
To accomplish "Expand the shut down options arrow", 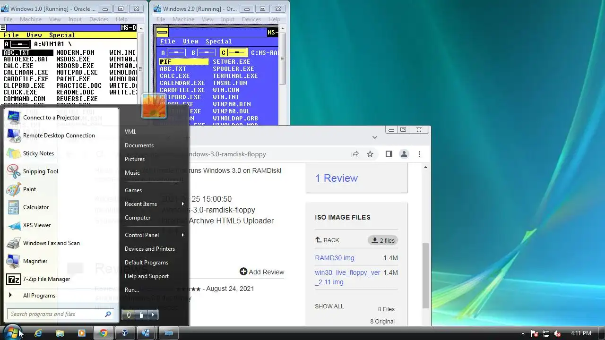I will [153, 314].
